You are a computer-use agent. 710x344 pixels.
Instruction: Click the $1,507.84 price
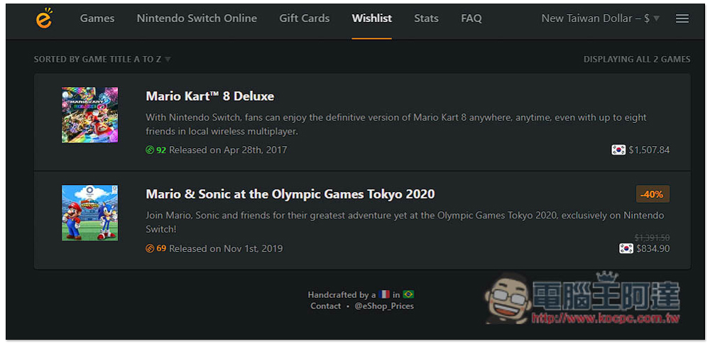(649, 150)
